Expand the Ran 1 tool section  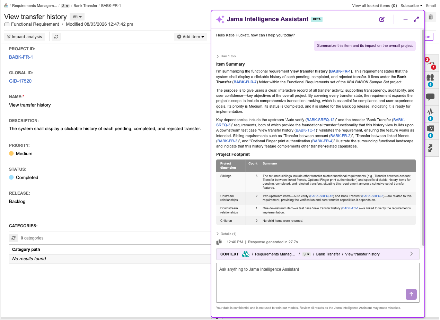(226, 56)
